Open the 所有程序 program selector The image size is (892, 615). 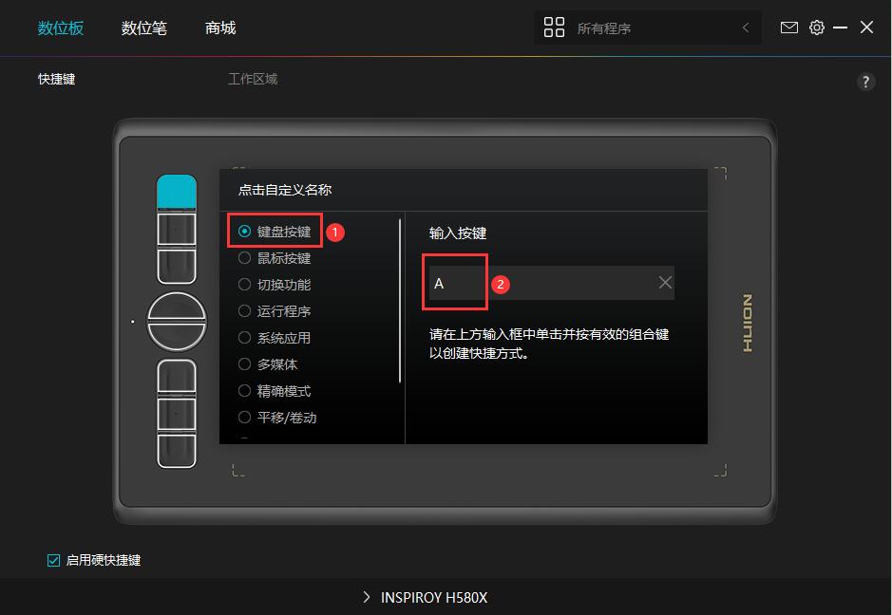pyautogui.click(x=647, y=28)
